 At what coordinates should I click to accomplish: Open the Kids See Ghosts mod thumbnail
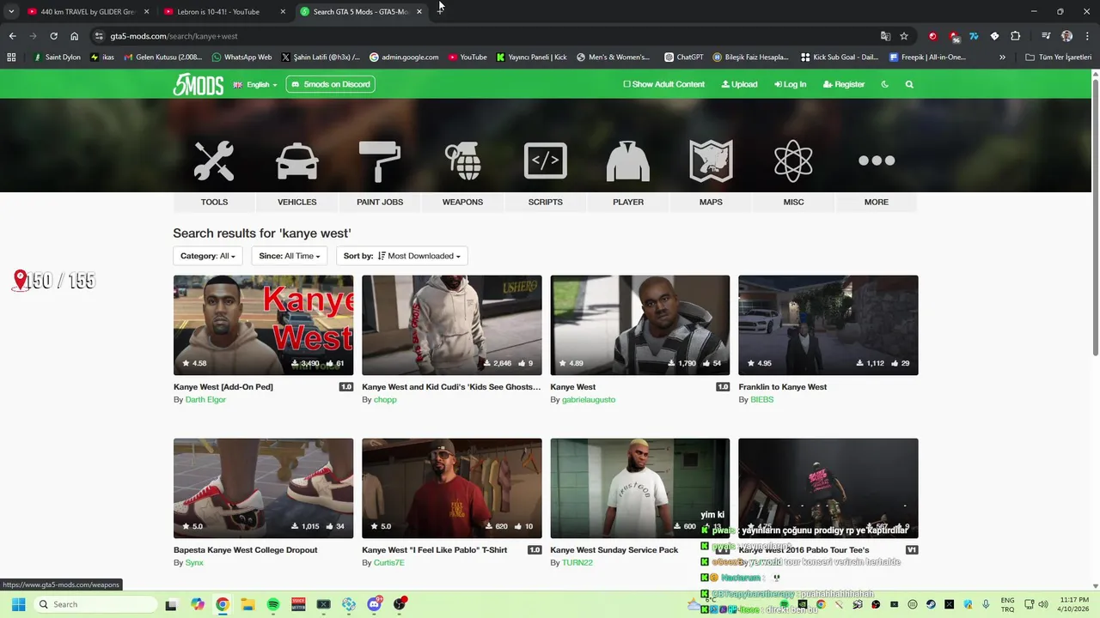tap(452, 325)
